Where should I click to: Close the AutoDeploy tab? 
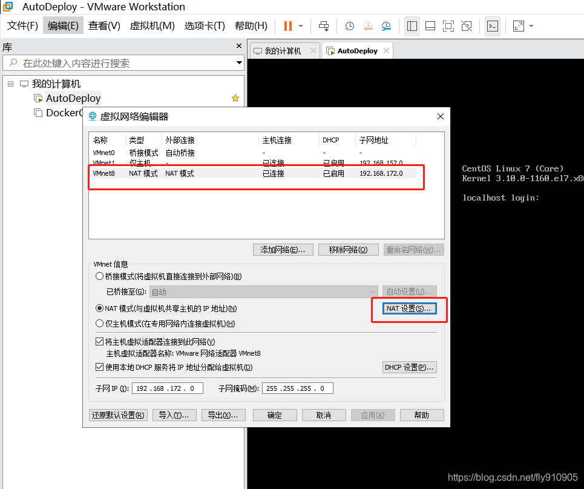[386, 51]
